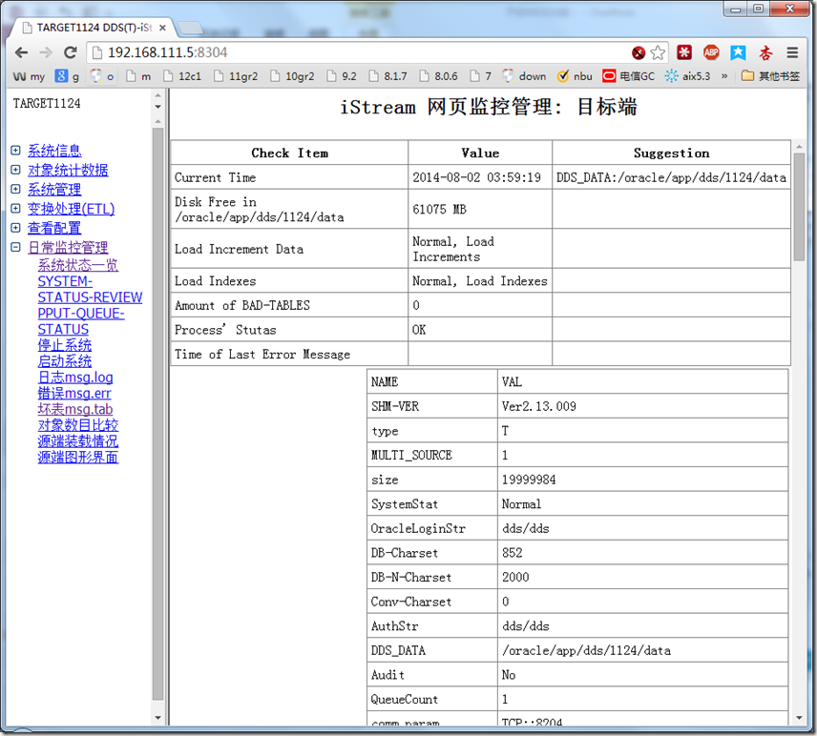Viewport: 817px width, 736px height.
Task: Open the 系统管理 link
Action: 54,190
